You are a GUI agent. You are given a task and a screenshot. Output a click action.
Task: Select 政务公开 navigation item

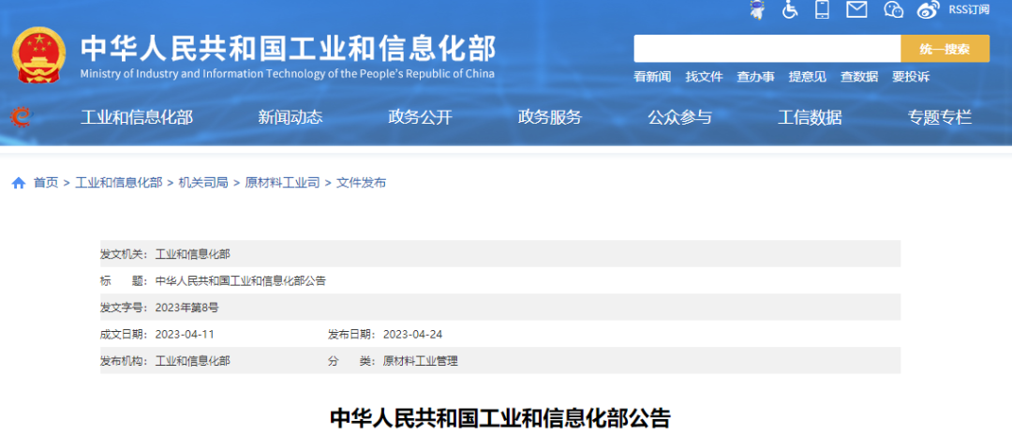420,117
